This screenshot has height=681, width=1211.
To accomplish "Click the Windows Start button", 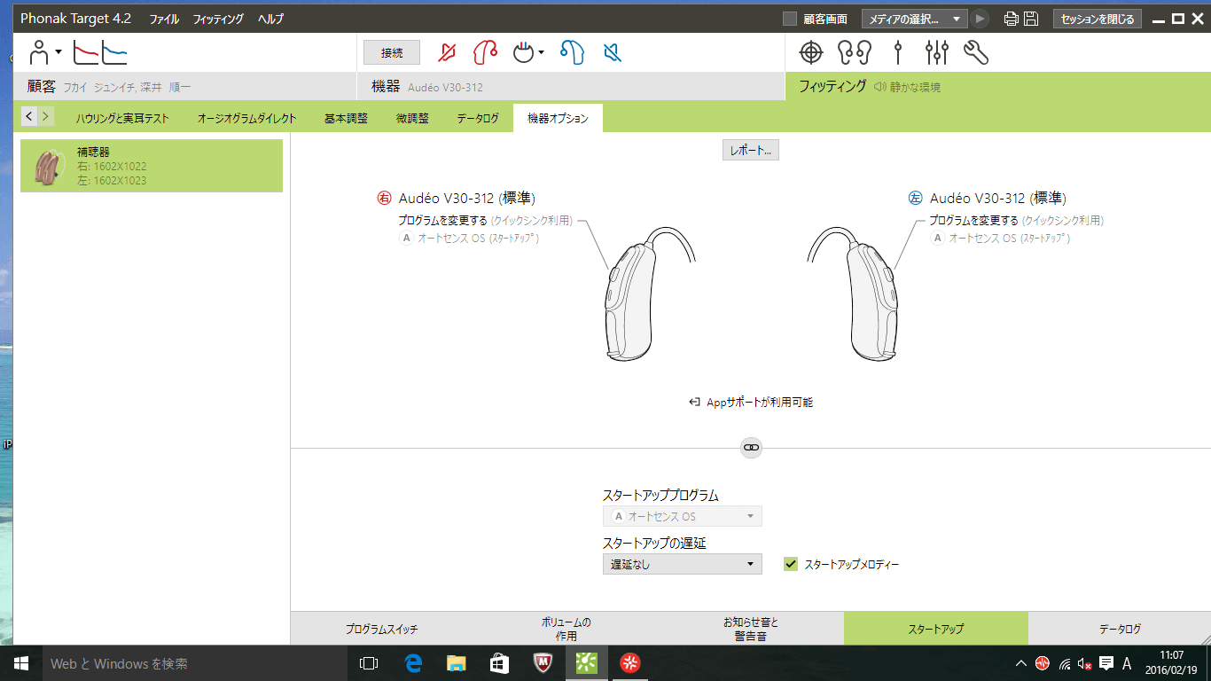I will (x=20, y=663).
